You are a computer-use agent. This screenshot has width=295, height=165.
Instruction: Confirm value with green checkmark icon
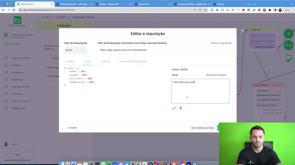(x=174, y=108)
